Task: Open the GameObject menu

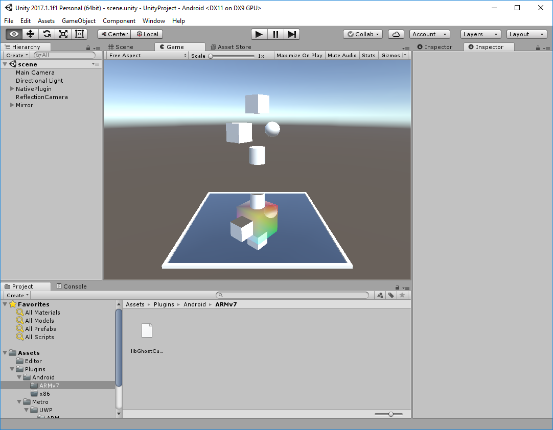Action: 79,21
